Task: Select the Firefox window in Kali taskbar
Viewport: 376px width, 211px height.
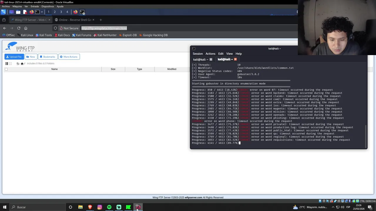Action: point(75,12)
